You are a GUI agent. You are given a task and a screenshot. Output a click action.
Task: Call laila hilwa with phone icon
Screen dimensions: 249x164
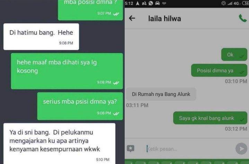(x=243, y=18)
